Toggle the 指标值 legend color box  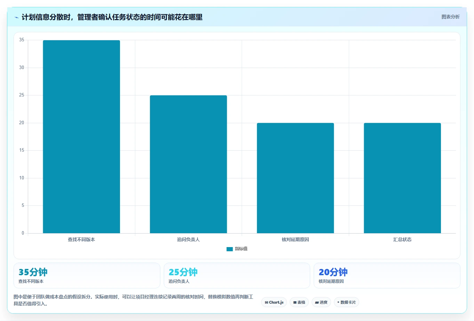tap(230, 249)
